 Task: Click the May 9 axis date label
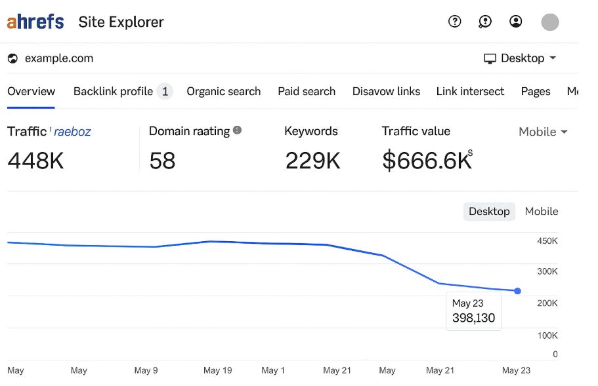tap(146, 370)
